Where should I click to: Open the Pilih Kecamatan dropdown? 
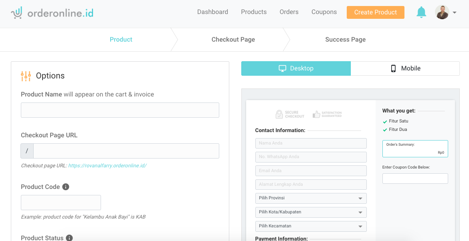tap(311, 226)
